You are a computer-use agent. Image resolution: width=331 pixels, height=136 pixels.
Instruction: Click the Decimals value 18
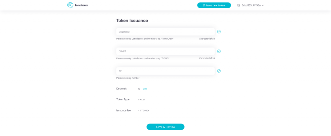139,89
